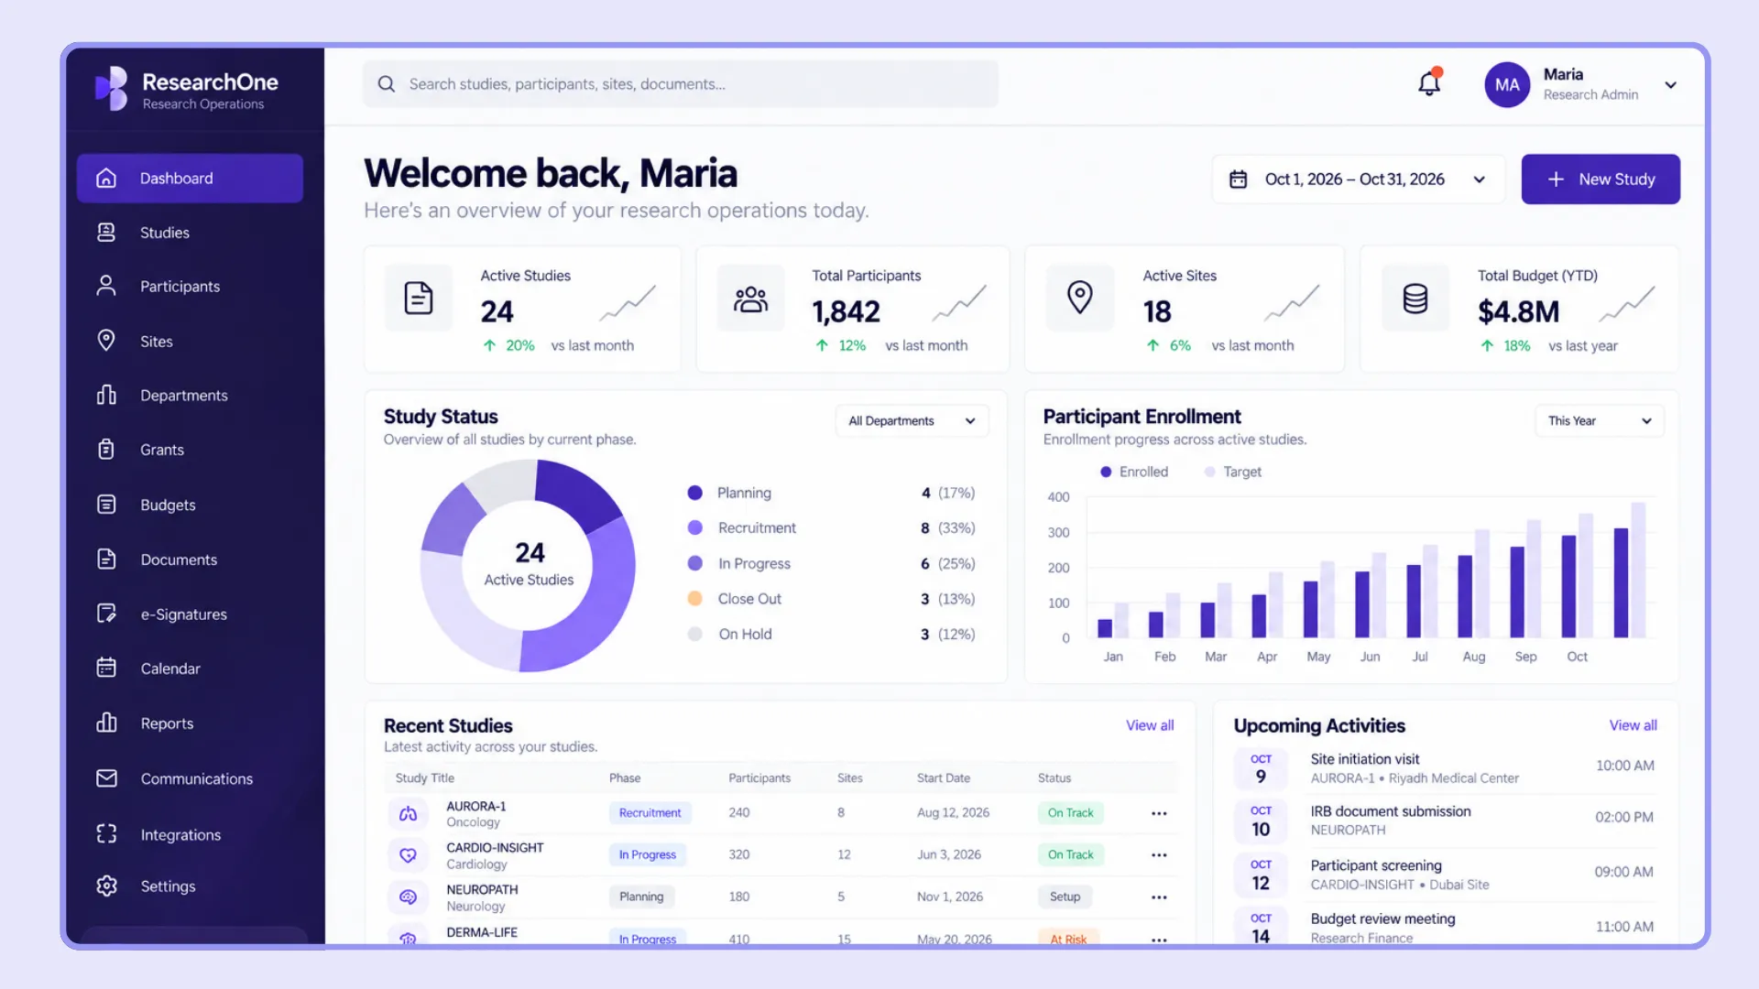Image resolution: width=1759 pixels, height=989 pixels.
Task: Click the Close Out orange legend dot
Action: point(695,599)
